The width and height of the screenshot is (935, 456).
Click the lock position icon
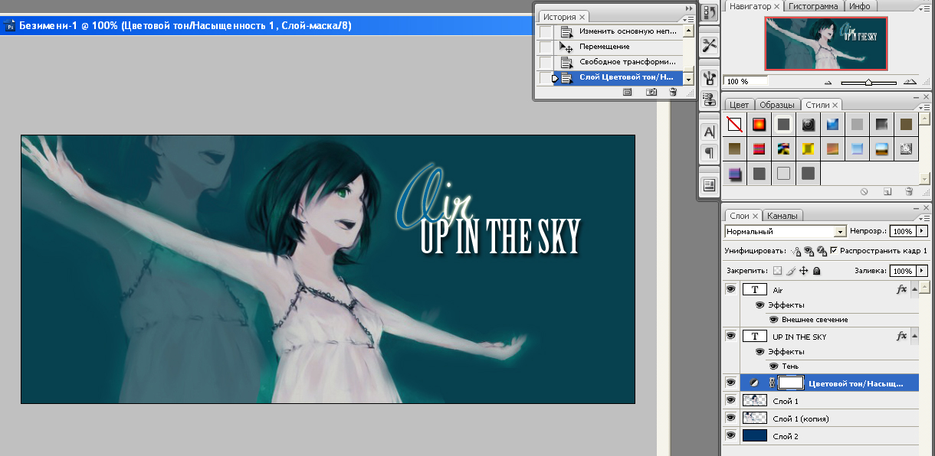[804, 271]
